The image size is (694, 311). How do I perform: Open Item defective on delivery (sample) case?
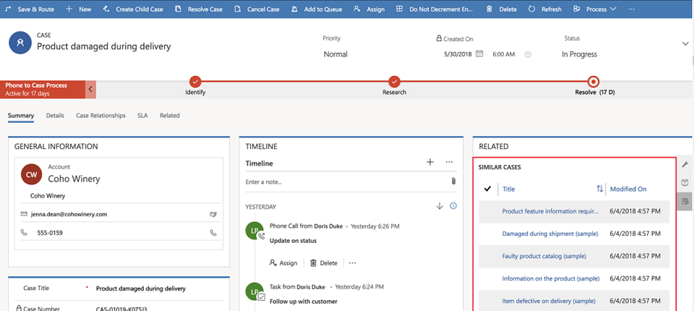pyautogui.click(x=549, y=301)
